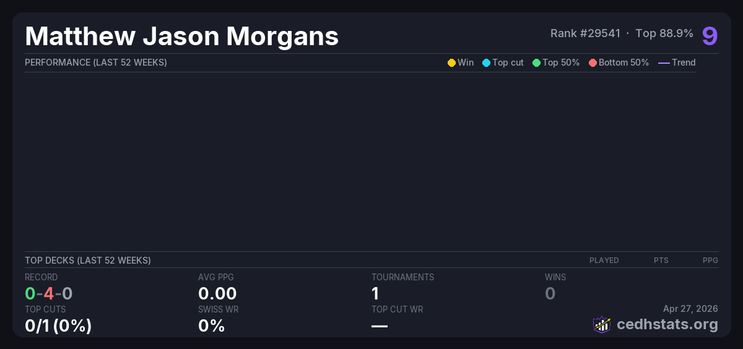Click the cedhstats.org logo icon
The width and height of the screenshot is (743, 349).
(602, 324)
